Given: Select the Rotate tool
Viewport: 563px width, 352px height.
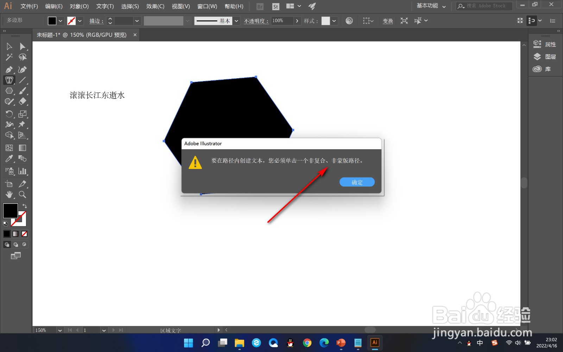Looking at the screenshot, I should click(9, 114).
